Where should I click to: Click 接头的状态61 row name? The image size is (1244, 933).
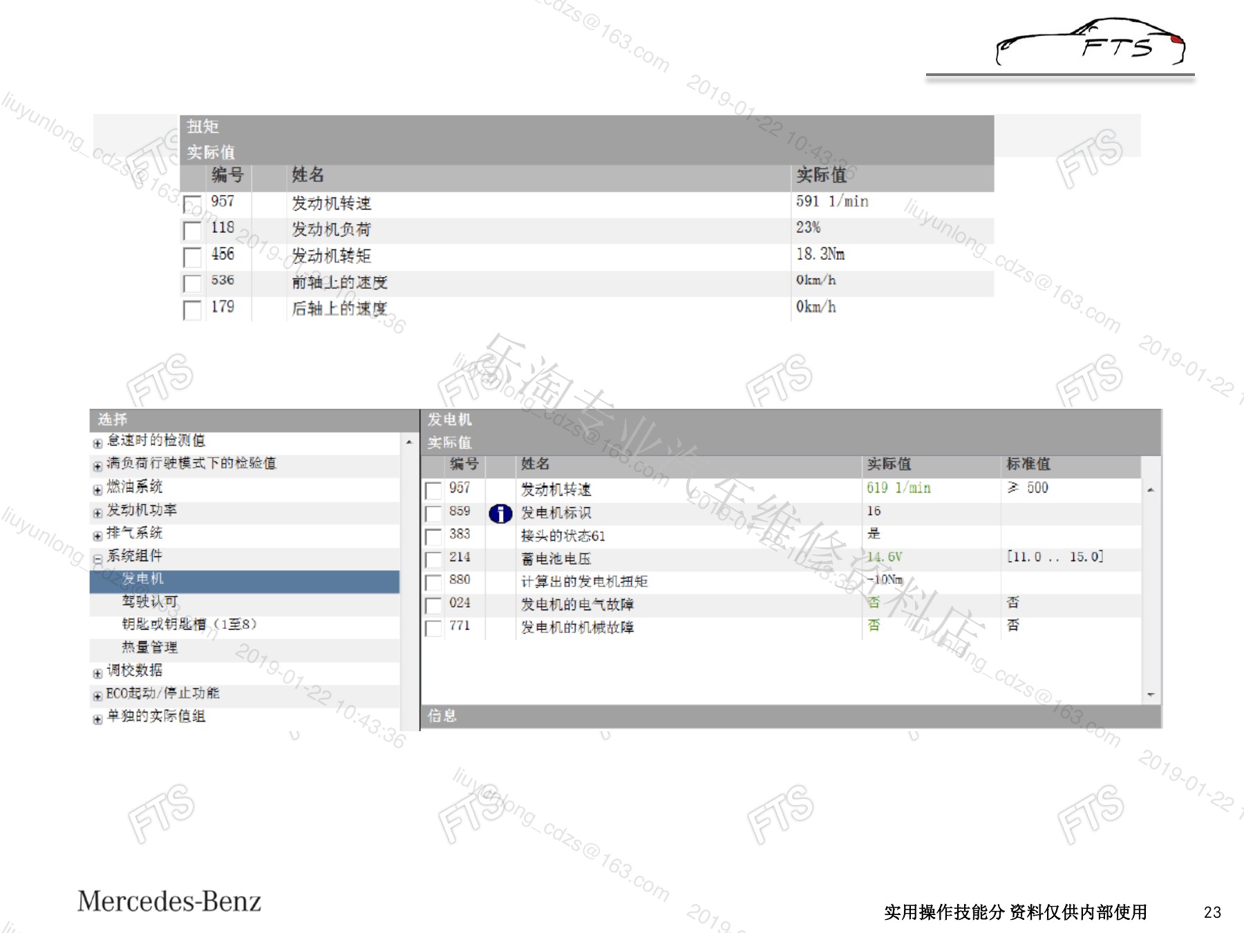point(563,536)
